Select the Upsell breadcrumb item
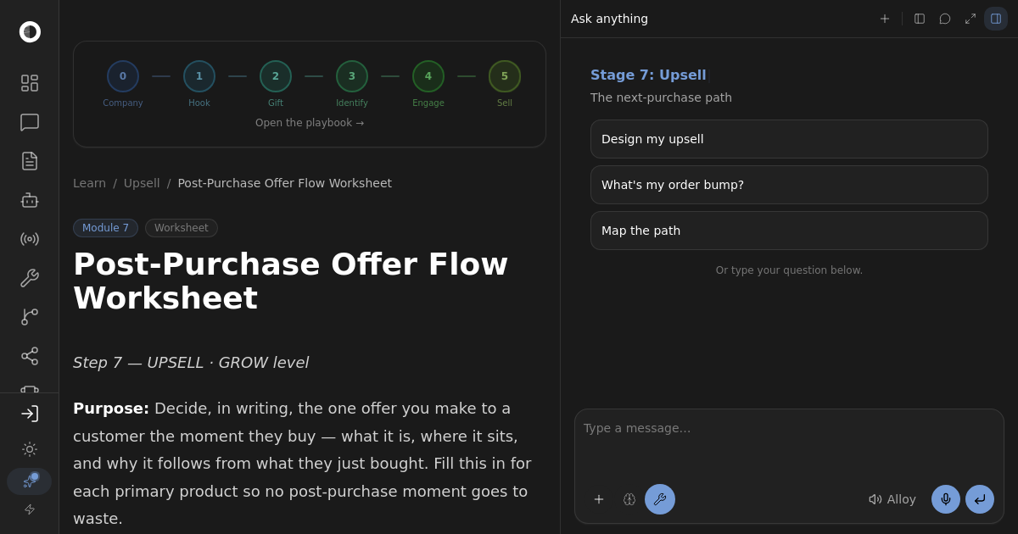Image resolution: width=1018 pixels, height=534 pixels. 142,183
